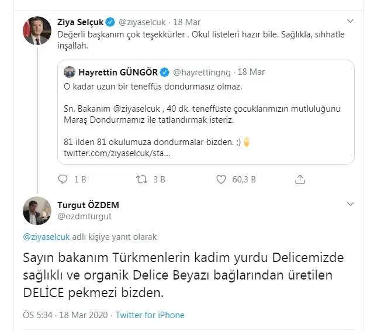This screenshot has height=331, width=367.
Task: Open the @ziyaselcuk reply mention link
Action: click(46, 237)
